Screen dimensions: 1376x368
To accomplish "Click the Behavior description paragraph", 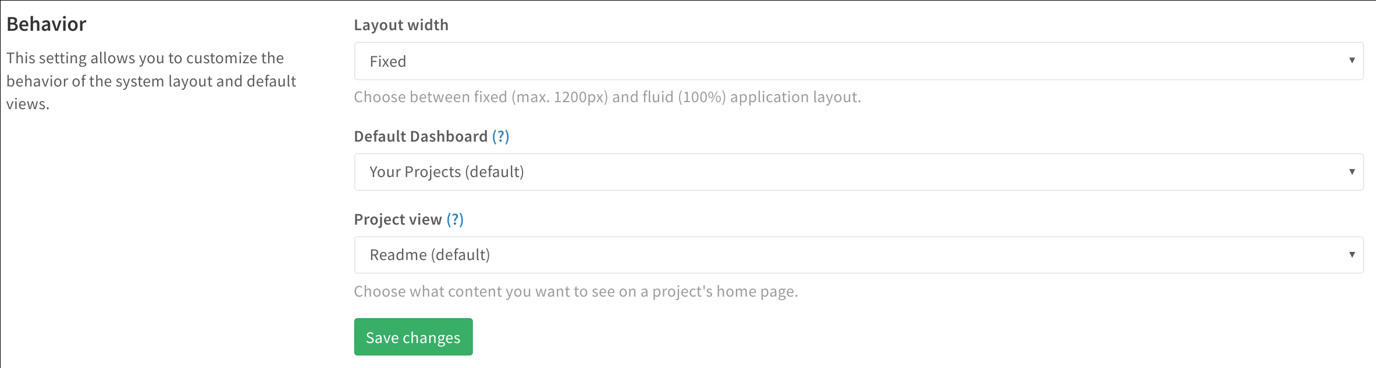I will pyautogui.click(x=151, y=81).
